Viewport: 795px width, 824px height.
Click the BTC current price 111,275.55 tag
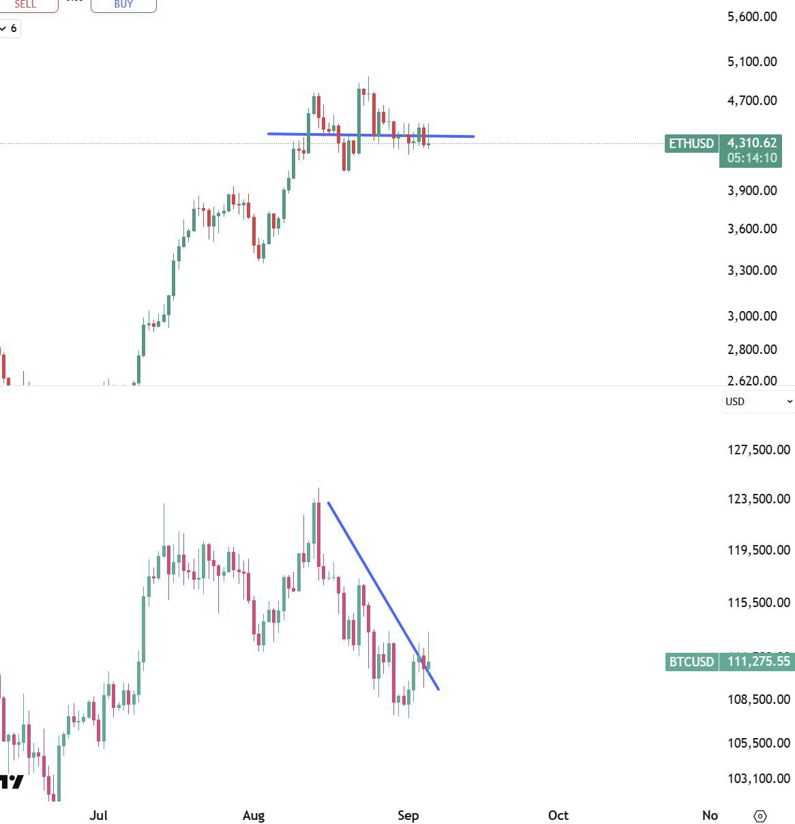(x=758, y=662)
